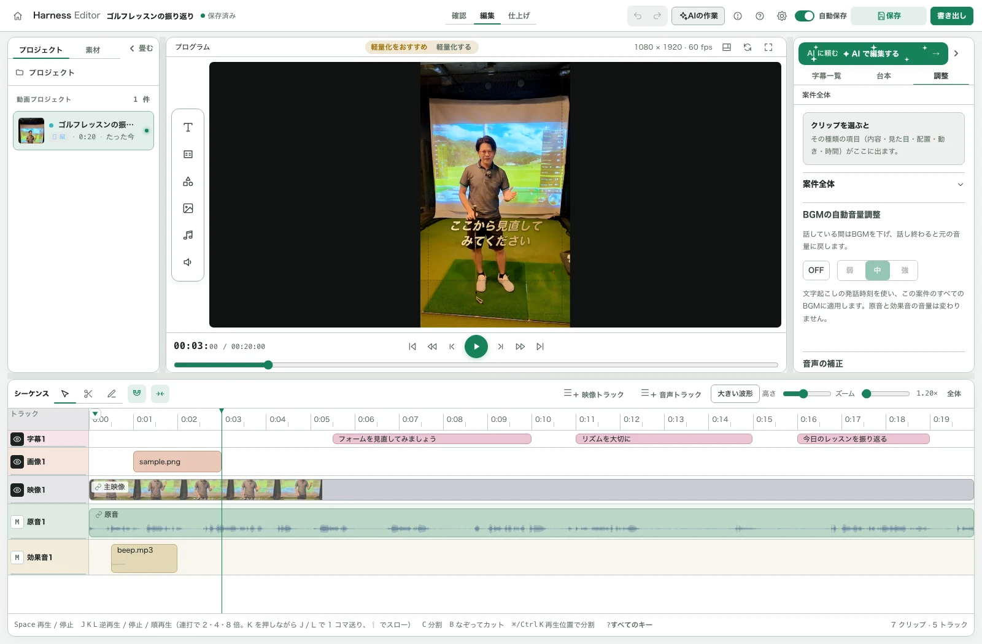Viewport: 982px width, 644px height.
Task: Open the caption template tool icon
Action: coord(188,155)
